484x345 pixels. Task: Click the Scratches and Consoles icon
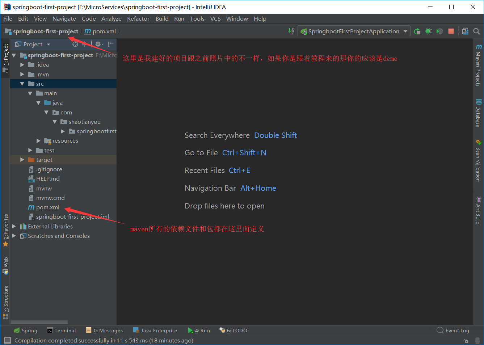[23, 236]
